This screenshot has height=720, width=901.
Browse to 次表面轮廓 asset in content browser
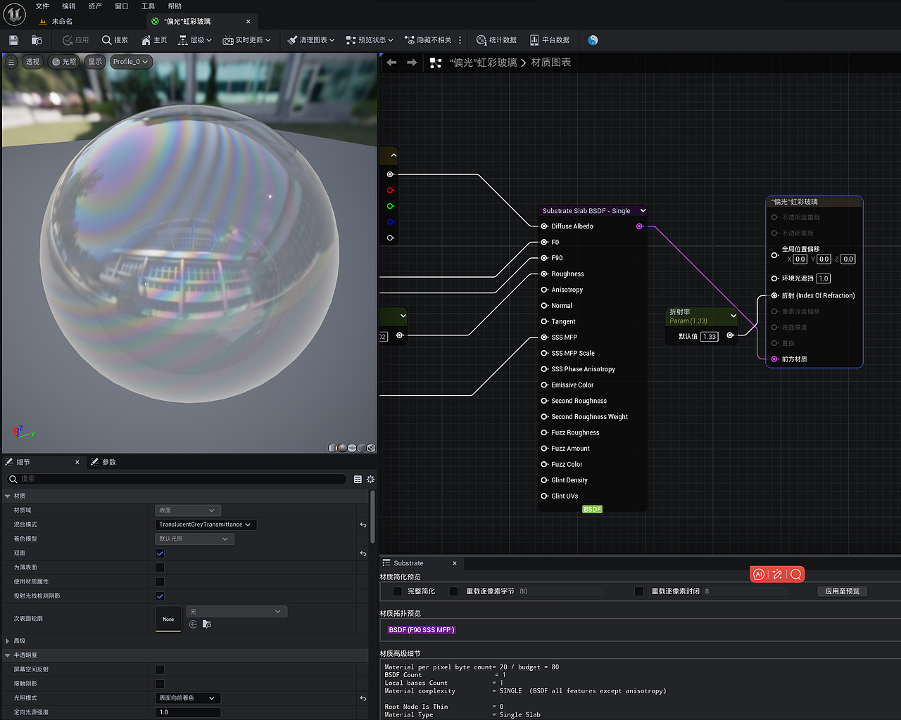[x=207, y=624]
